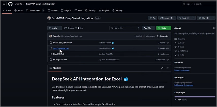Open the About settings gear icon
The width and height of the screenshot is (217, 107).
214,28
